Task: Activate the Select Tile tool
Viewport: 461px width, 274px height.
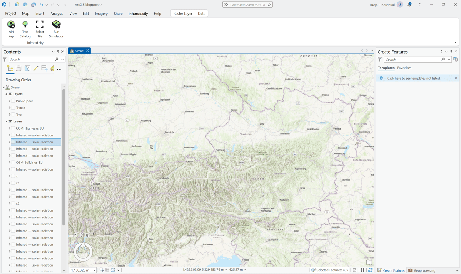Action: coord(40,29)
